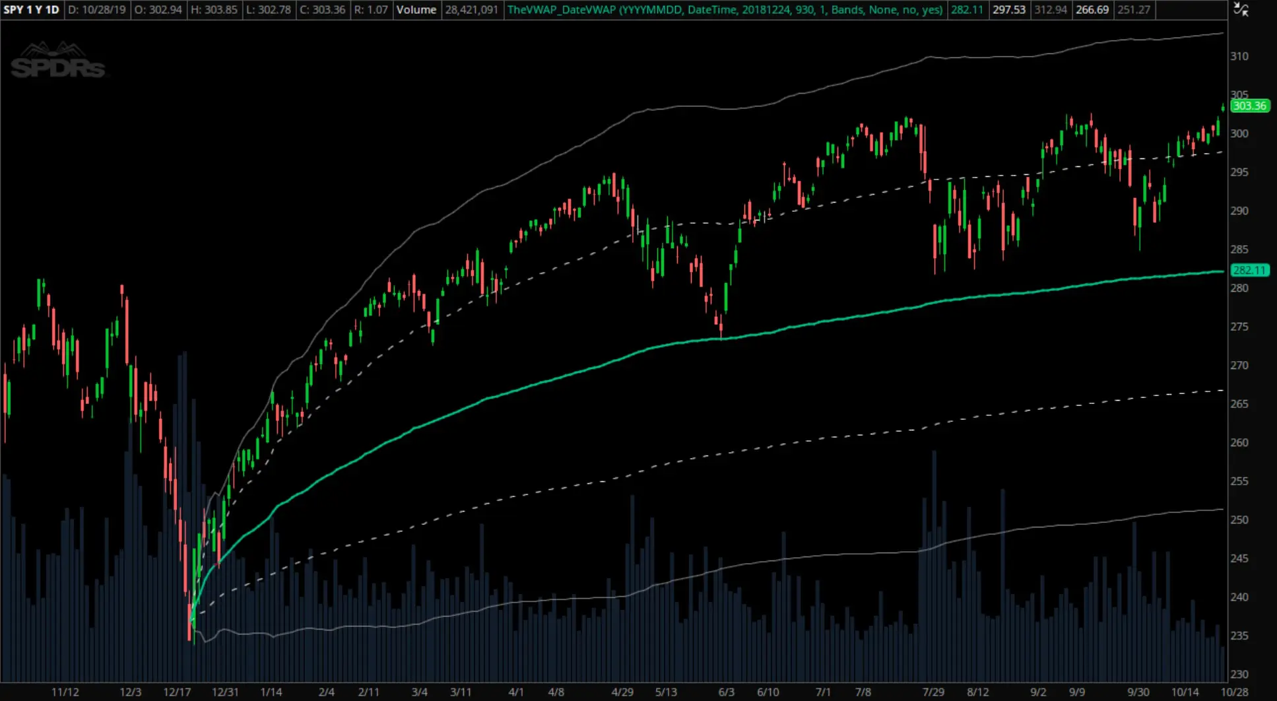Click the 10/28 date axis label
Screen dimensions: 1277x701
tap(1233, 692)
